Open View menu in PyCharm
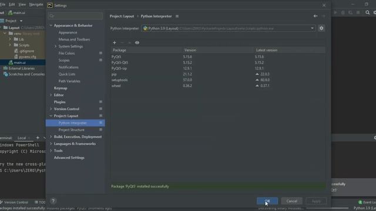The width and height of the screenshot is (376, 211). click(x=22, y=4)
